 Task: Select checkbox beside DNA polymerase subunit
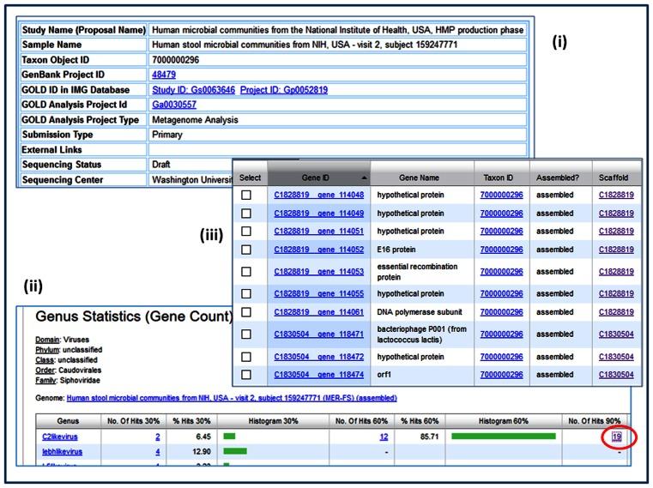click(246, 312)
